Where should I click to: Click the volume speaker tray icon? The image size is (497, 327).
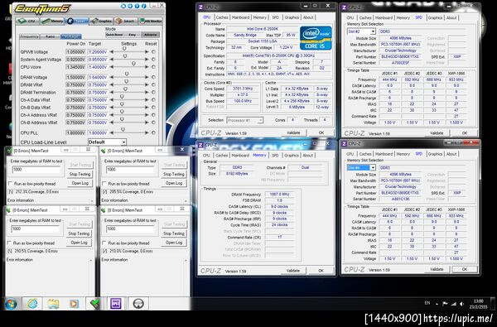462,304
